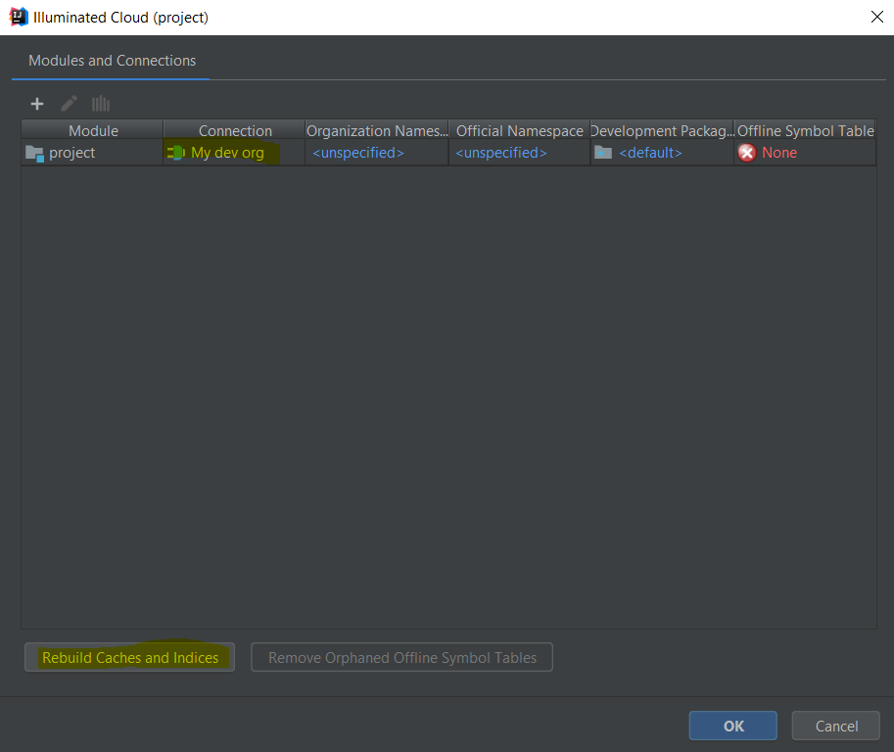Screen dimensions: 894x752
Task: Click the Connection column header
Action: (235, 130)
